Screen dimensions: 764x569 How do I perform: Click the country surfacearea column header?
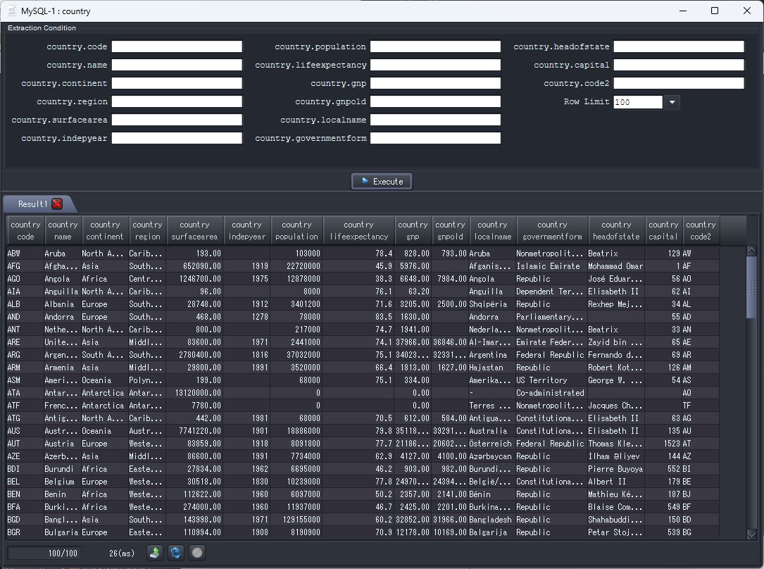click(194, 230)
